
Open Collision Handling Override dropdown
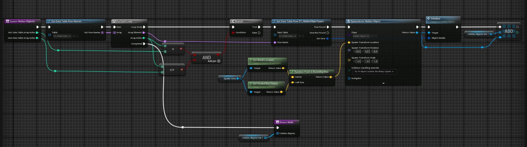(x=374, y=72)
